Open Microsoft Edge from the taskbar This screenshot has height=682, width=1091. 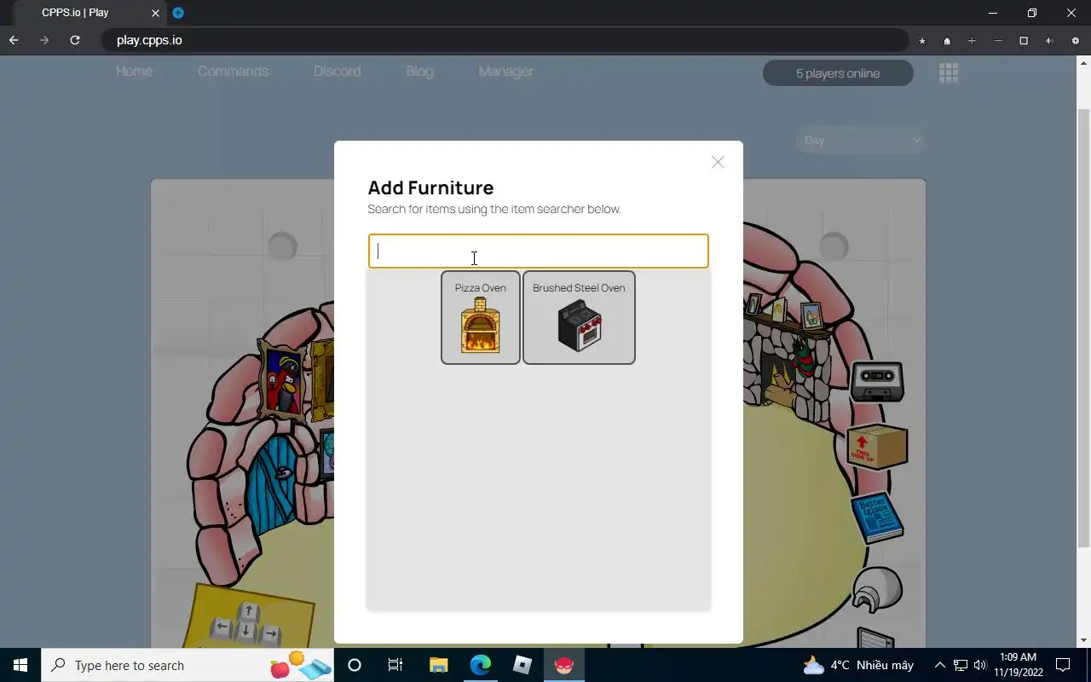click(481, 665)
